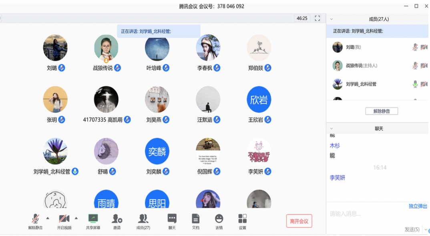
Task: Unmute the microphone (解除静音) in the toolbar
Action: tap(35, 218)
